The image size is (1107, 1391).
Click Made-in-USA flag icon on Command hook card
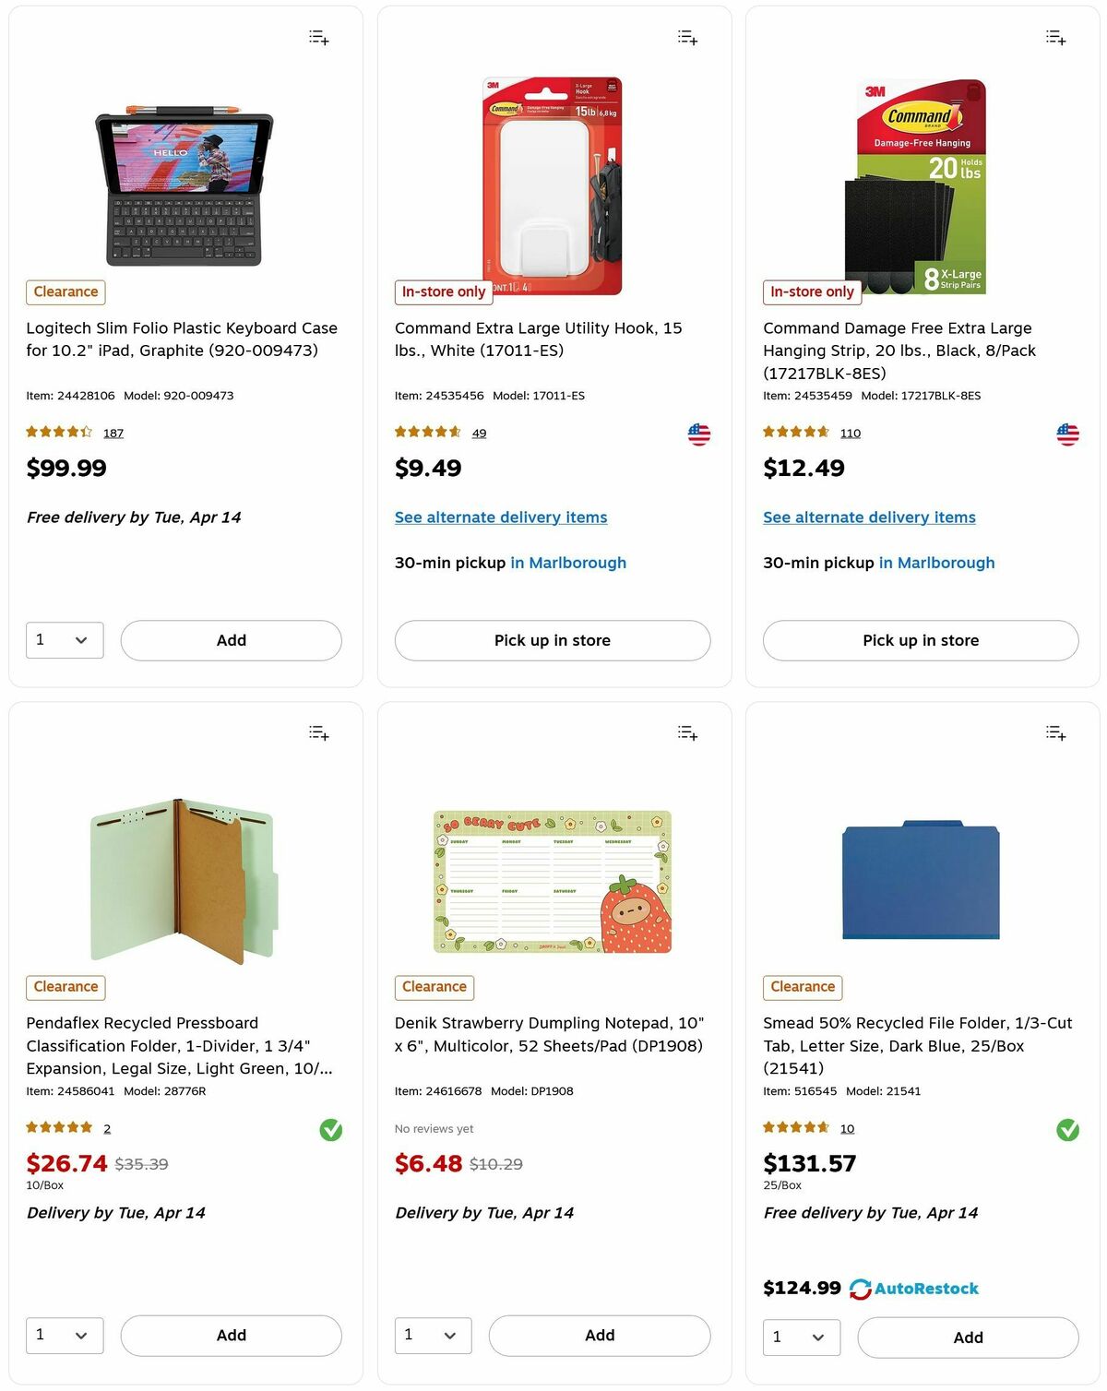pos(698,434)
